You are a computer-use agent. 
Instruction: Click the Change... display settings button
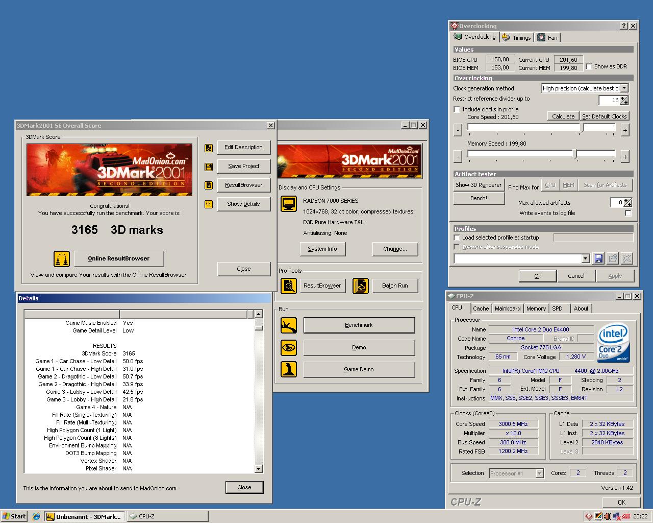[395, 249]
